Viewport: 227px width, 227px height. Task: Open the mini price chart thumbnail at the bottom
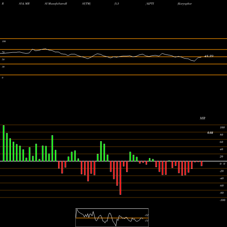click(112, 217)
